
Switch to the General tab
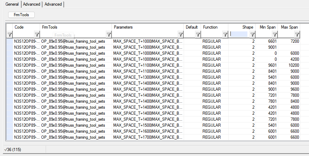[x=12, y=4]
